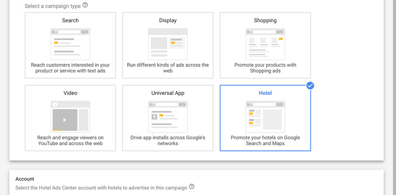Image resolution: width=396 pixels, height=195 pixels.
Task: Click 'Run different kinds of ads' text
Action: click(x=168, y=68)
